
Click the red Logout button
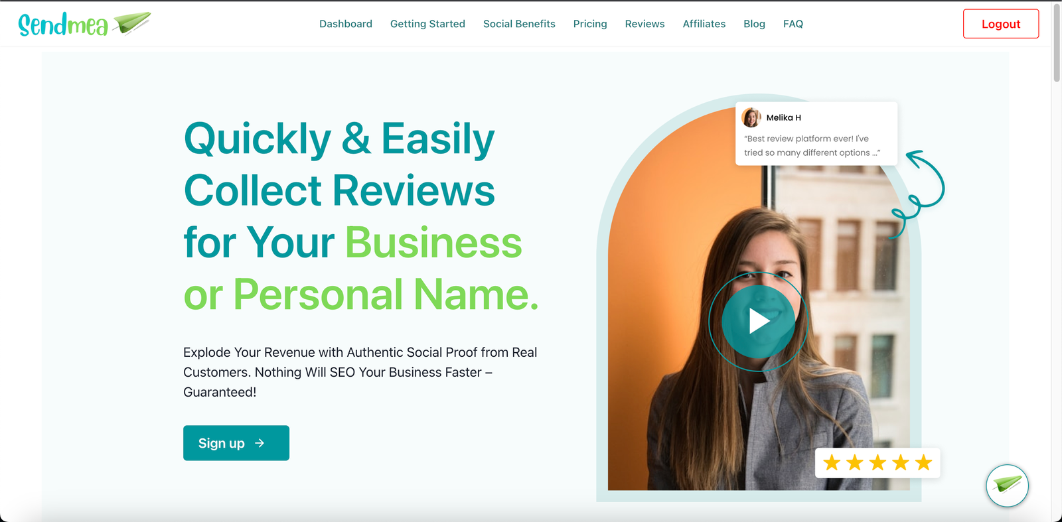[1001, 24]
